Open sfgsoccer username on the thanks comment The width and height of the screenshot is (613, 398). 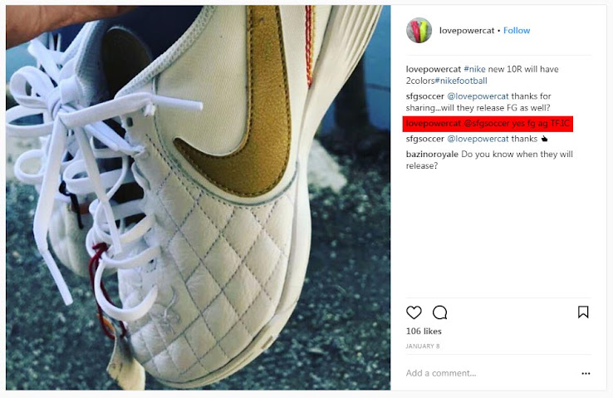(425, 139)
